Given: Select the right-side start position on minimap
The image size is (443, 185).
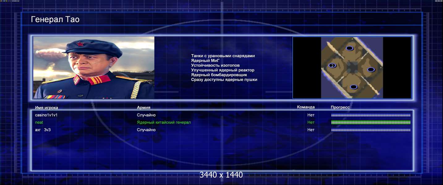Looking at the screenshot, I should [371, 70].
